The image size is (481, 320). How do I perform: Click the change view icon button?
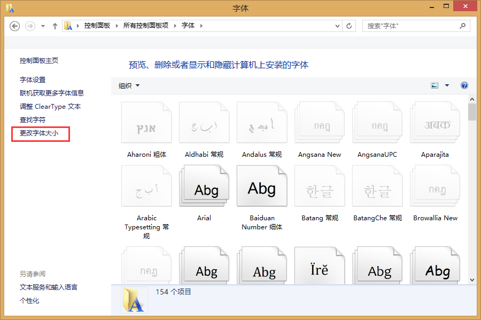coord(435,85)
